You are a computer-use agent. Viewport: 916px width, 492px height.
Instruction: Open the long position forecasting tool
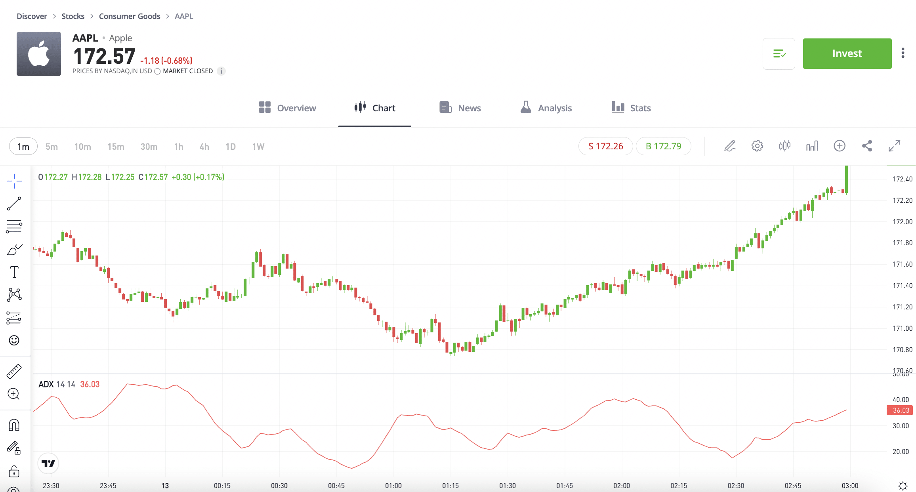click(14, 318)
